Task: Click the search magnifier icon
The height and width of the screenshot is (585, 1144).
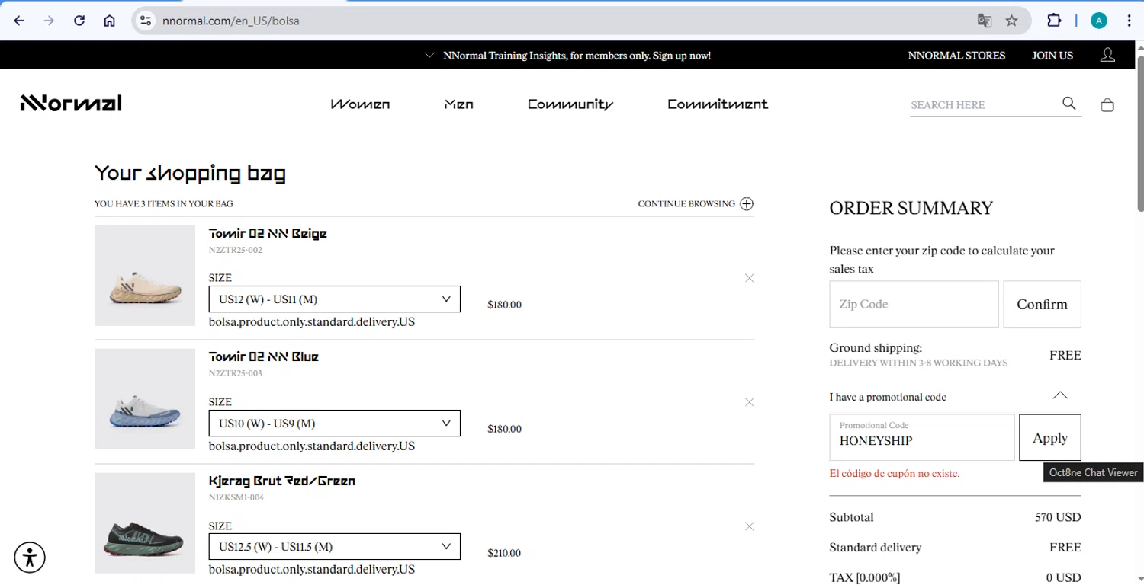Action: click(x=1069, y=104)
